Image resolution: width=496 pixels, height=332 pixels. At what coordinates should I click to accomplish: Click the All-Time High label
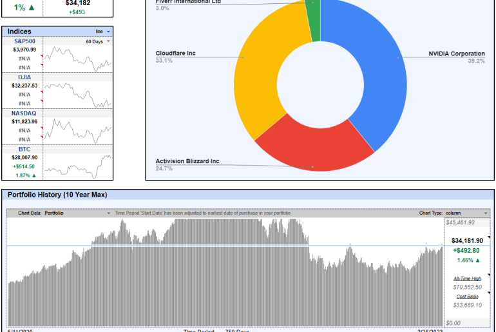pyautogui.click(x=466, y=278)
